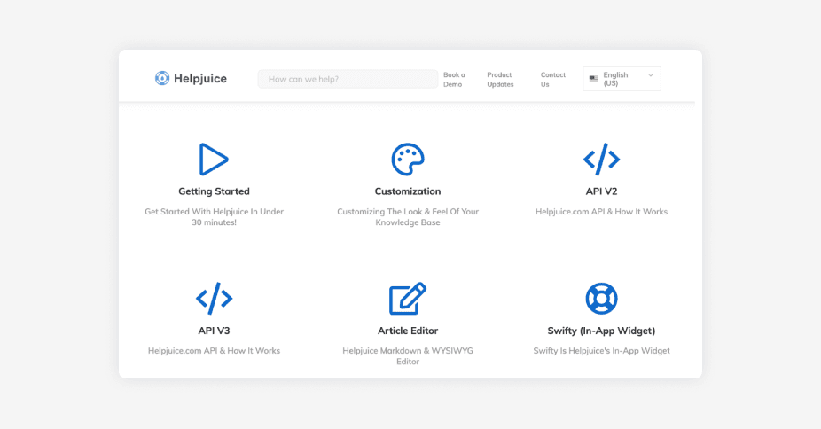The width and height of the screenshot is (821, 429).
Task: Click 'Helpjuice Markdown & WYSIWYG Editor' description
Action: 408,356
